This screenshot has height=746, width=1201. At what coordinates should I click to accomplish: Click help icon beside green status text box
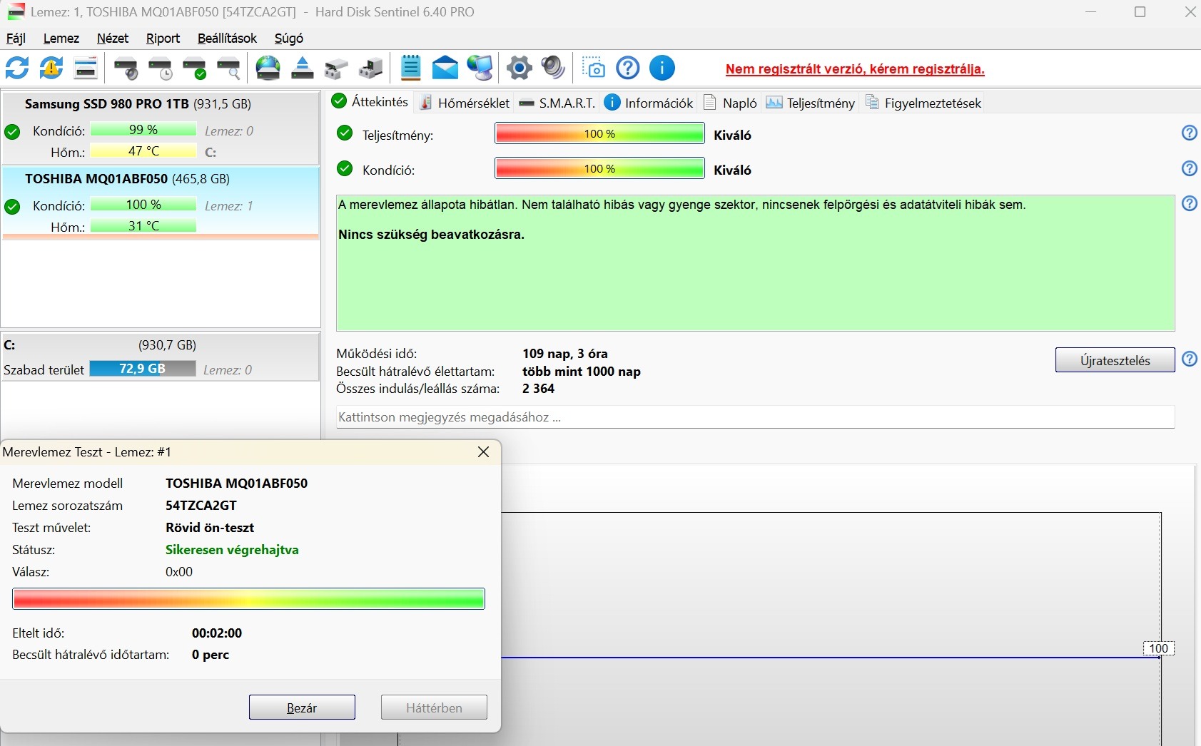[1190, 204]
